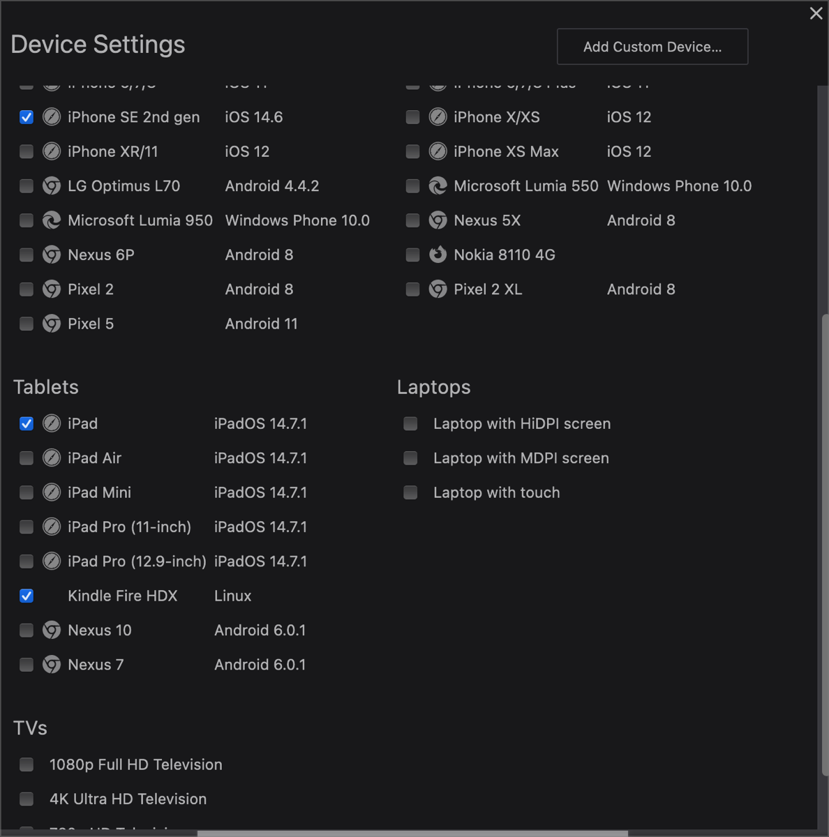Tick the Nokia 8110 4G checkbox

[x=412, y=255]
